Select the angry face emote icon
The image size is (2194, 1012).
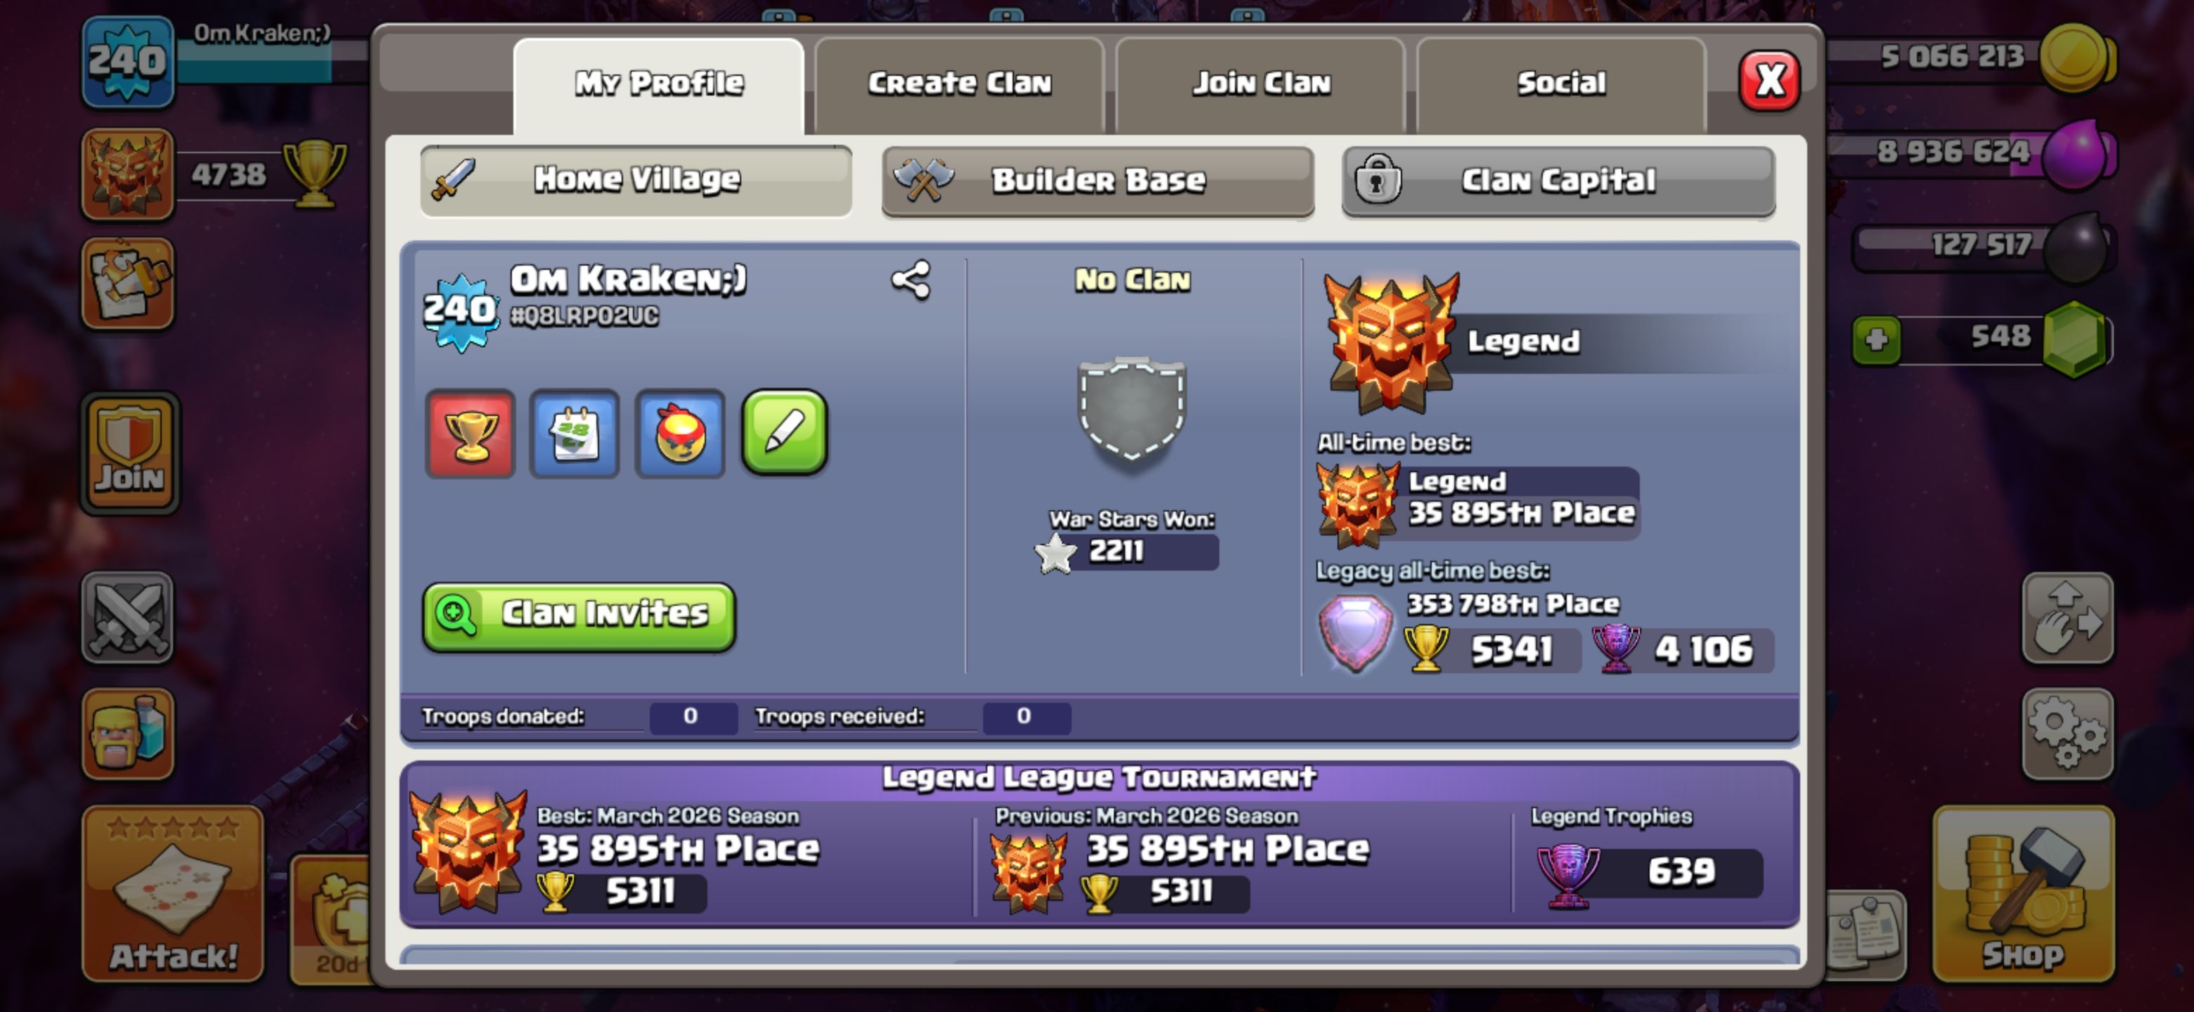click(680, 434)
